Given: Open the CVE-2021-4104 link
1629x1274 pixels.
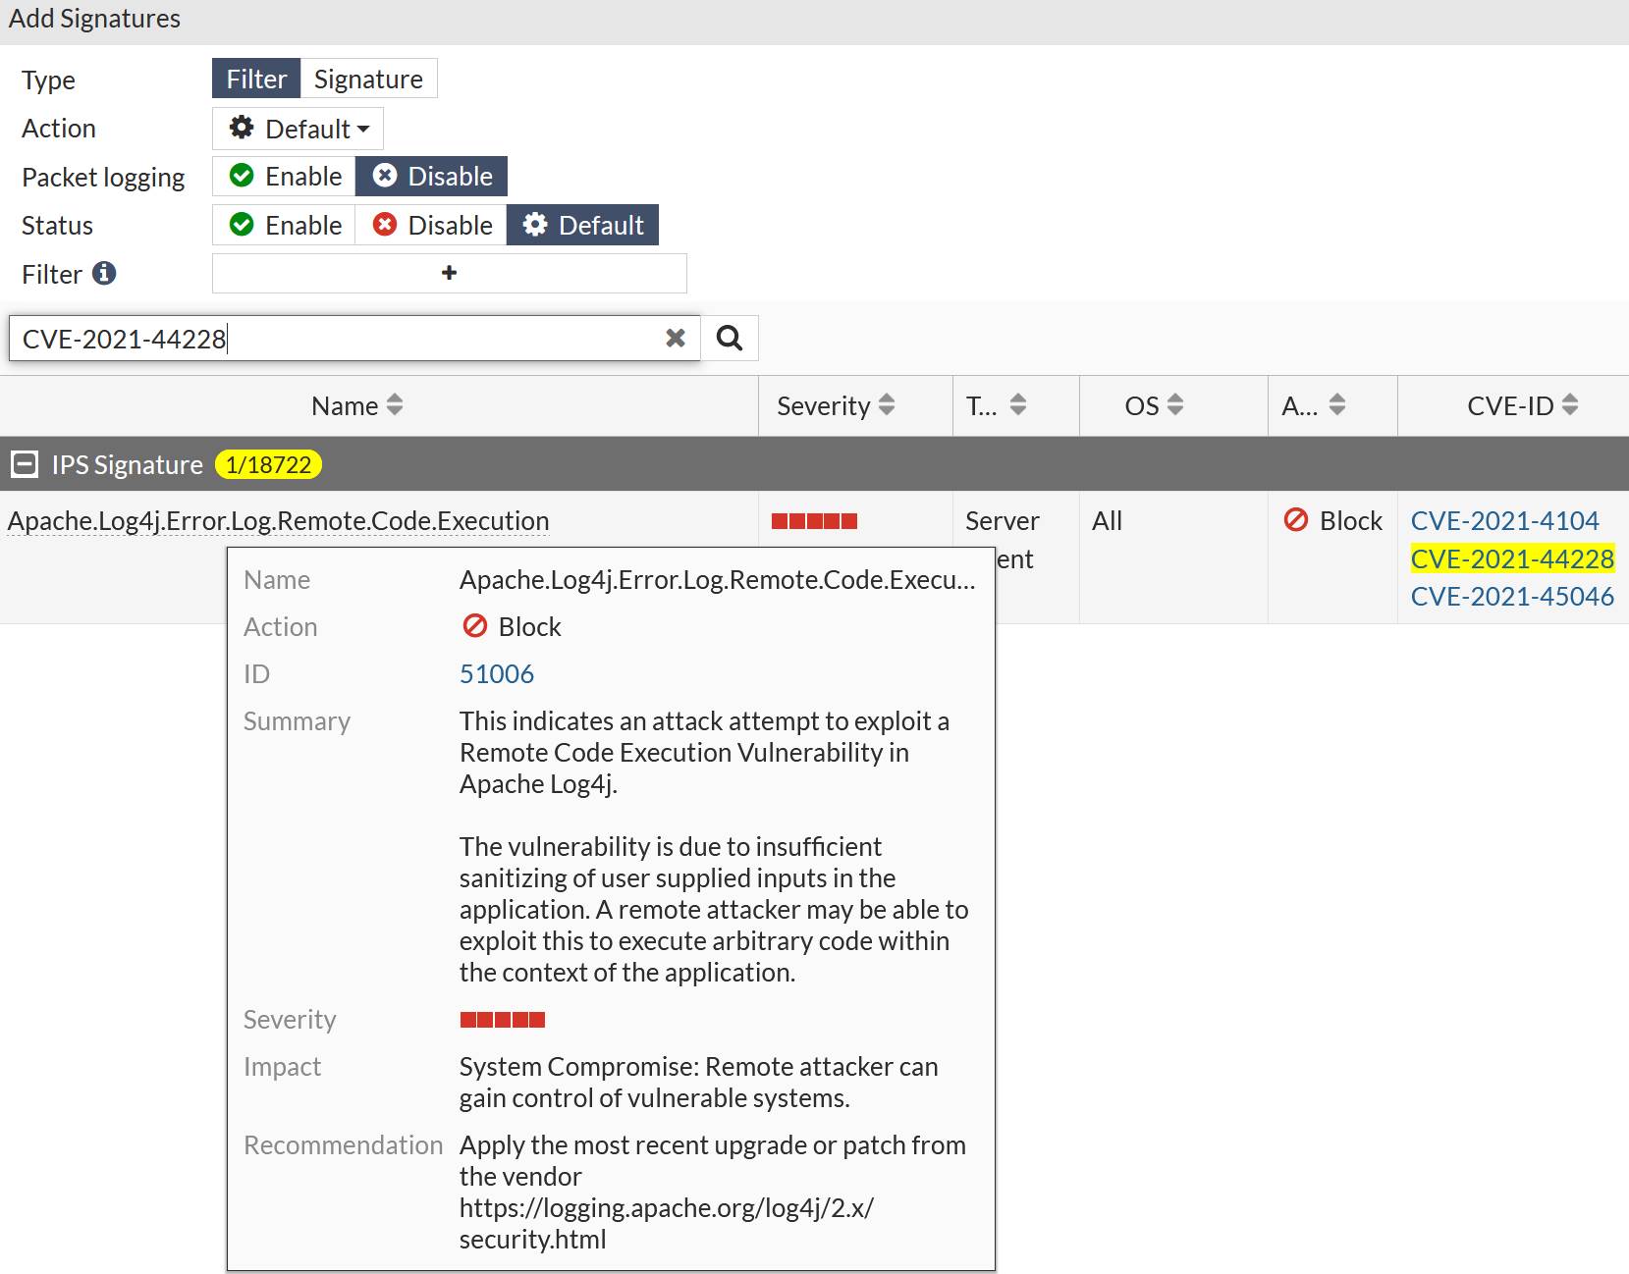Looking at the screenshot, I should 1504,521.
